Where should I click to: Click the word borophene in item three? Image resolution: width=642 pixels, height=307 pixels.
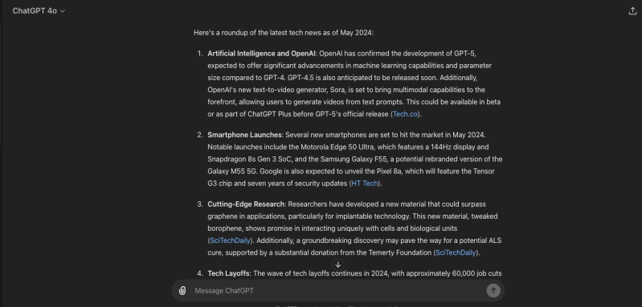[223, 228]
